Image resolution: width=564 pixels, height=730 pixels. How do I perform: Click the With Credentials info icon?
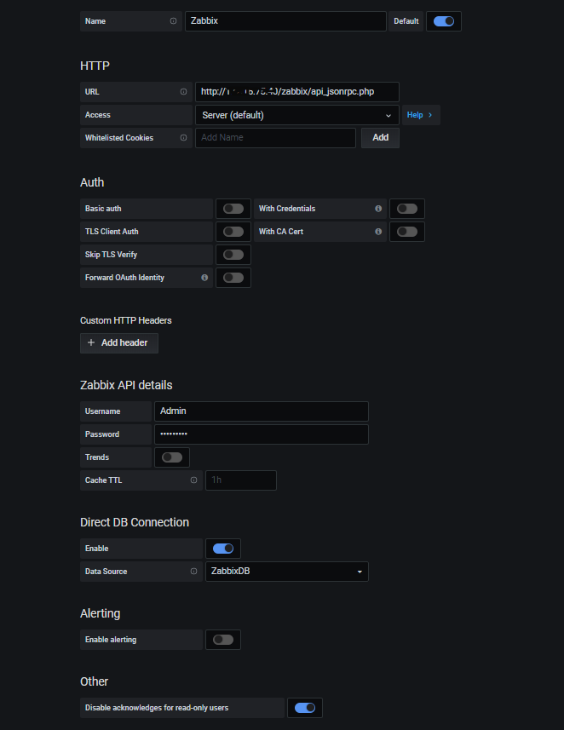click(x=378, y=208)
